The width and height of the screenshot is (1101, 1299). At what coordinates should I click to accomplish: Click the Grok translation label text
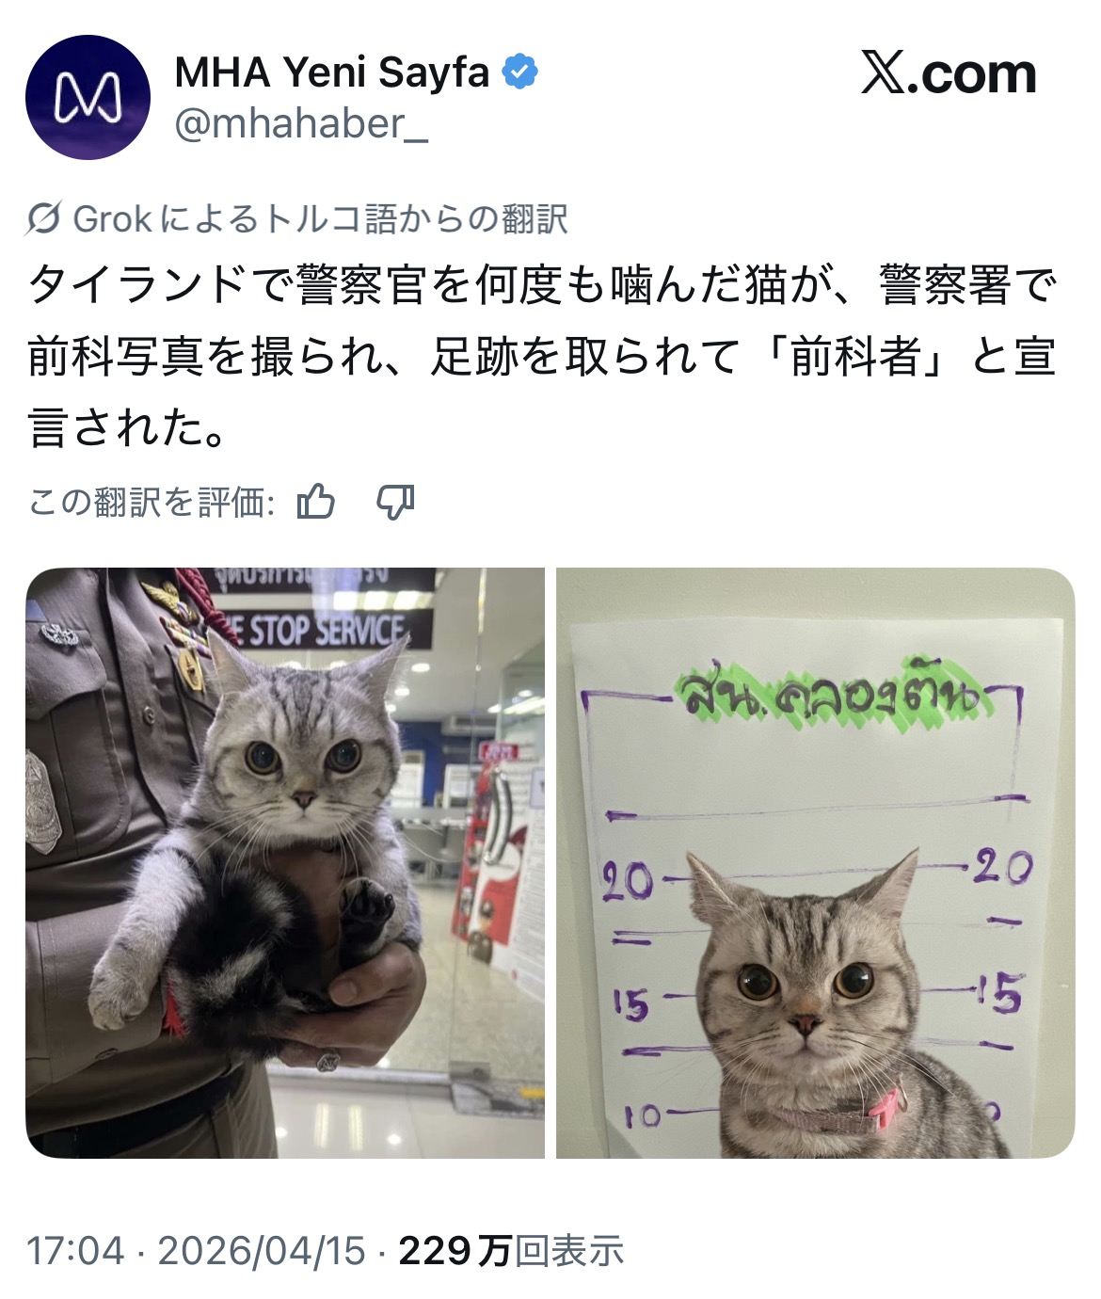320,219
